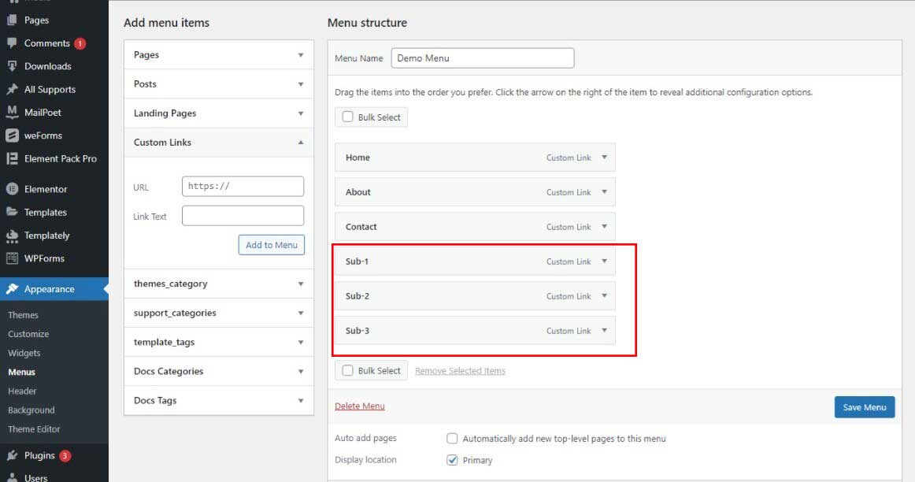
Task: Go to the Widgets section under Appearance
Action: click(x=24, y=353)
